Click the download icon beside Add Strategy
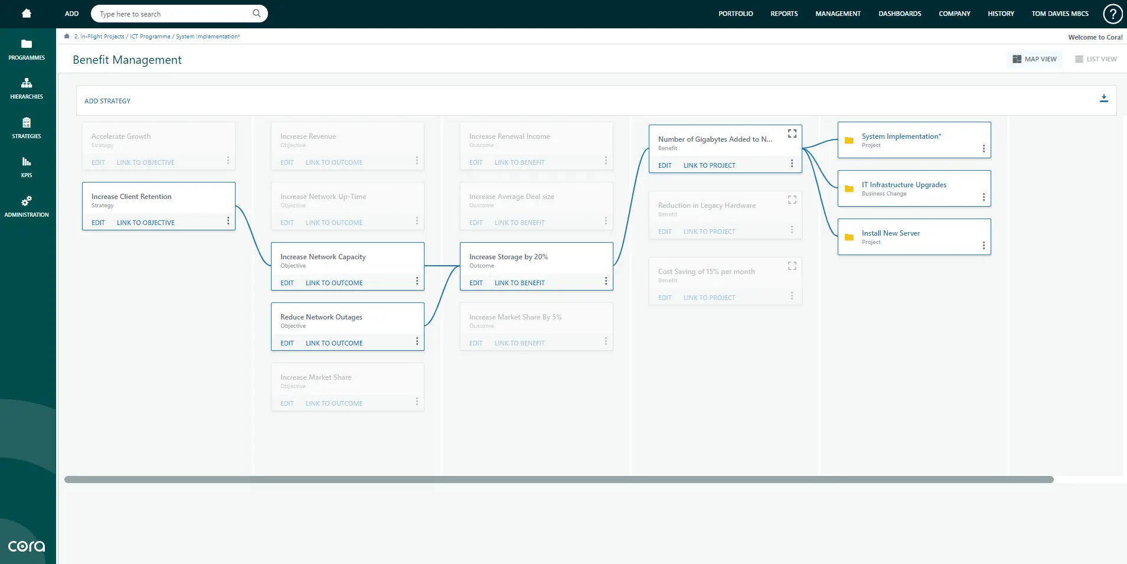This screenshot has height=564, width=1127. point(1103,99)
